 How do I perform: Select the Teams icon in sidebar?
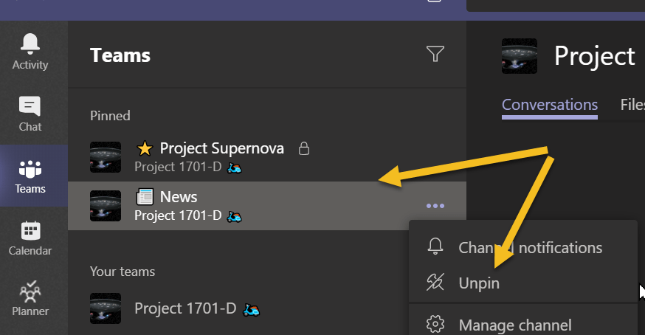(x=30, y=176)
